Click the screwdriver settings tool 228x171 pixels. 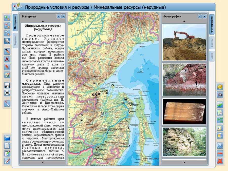coord(7,103)
